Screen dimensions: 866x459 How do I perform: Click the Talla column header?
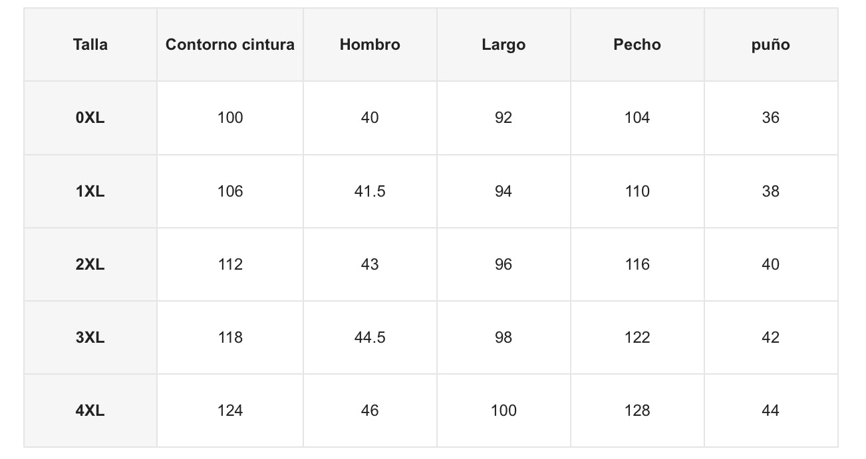[x=90, y=45]
